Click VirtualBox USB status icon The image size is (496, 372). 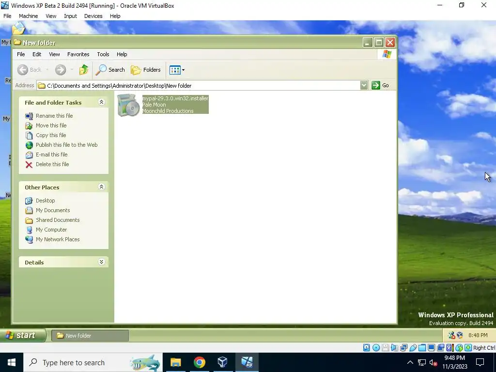(x=413, y=348)
